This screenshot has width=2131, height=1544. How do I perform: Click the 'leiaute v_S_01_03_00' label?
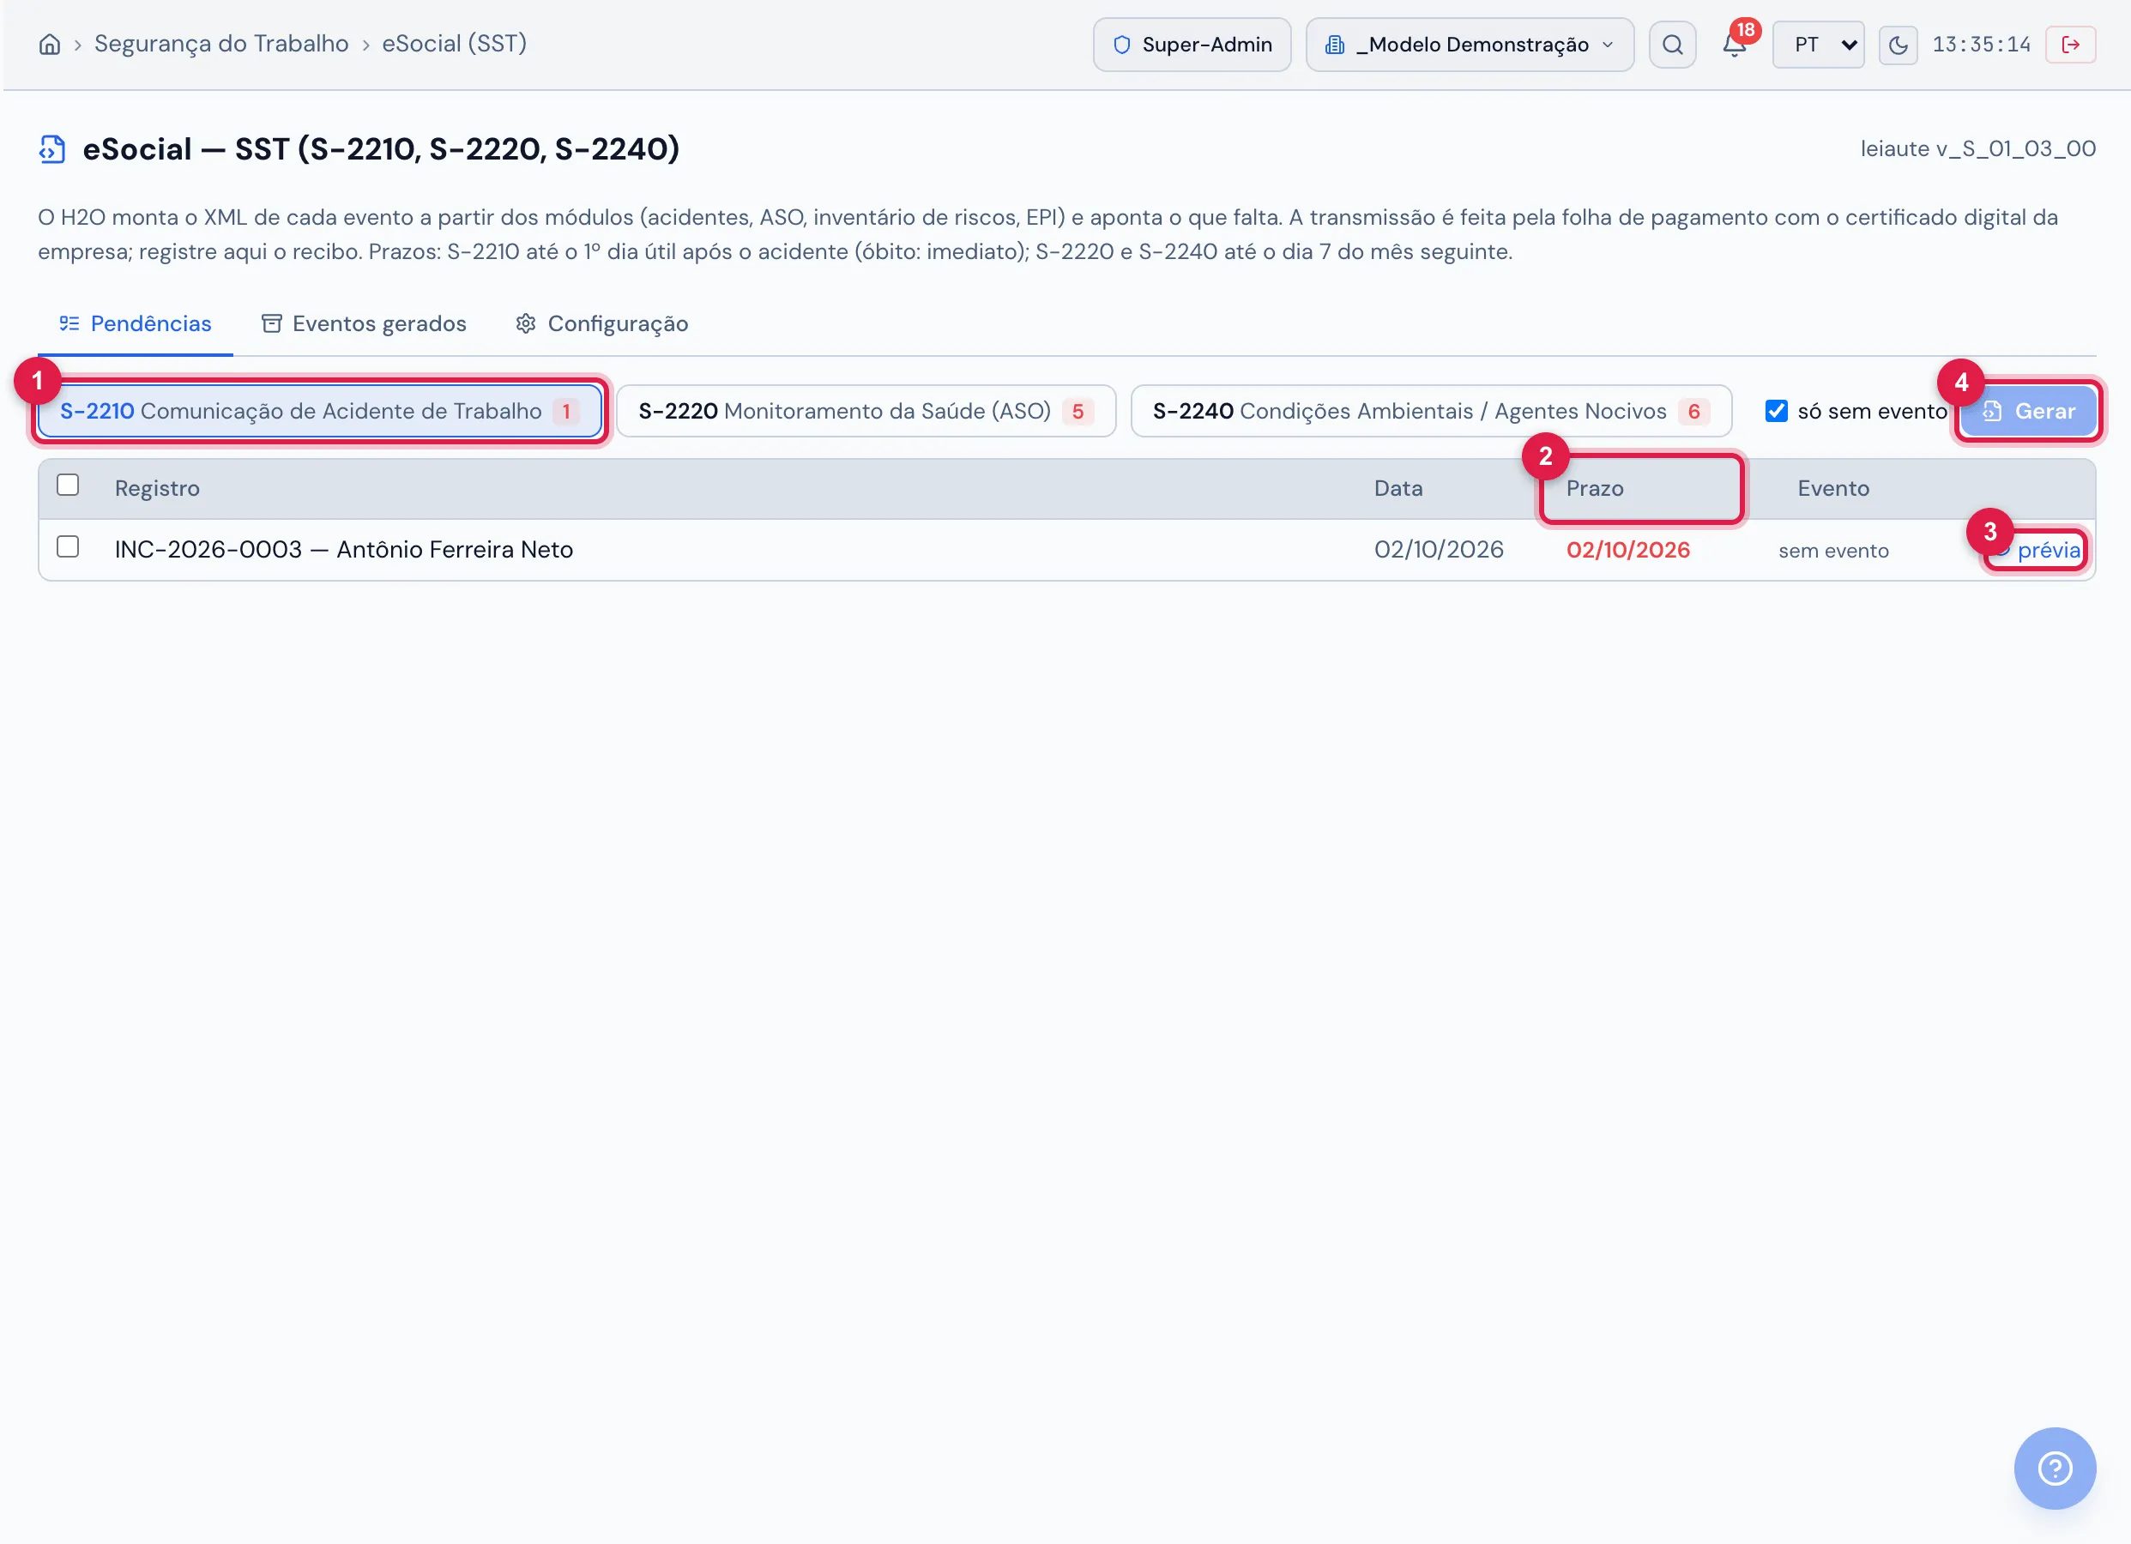(1977, 148)
